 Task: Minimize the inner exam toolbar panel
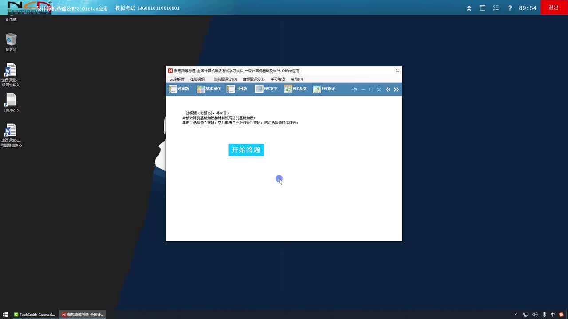pos(363,89)
